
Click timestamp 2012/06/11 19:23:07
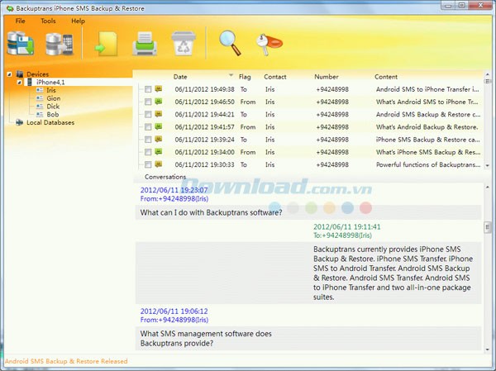click(x=174, y=190)
